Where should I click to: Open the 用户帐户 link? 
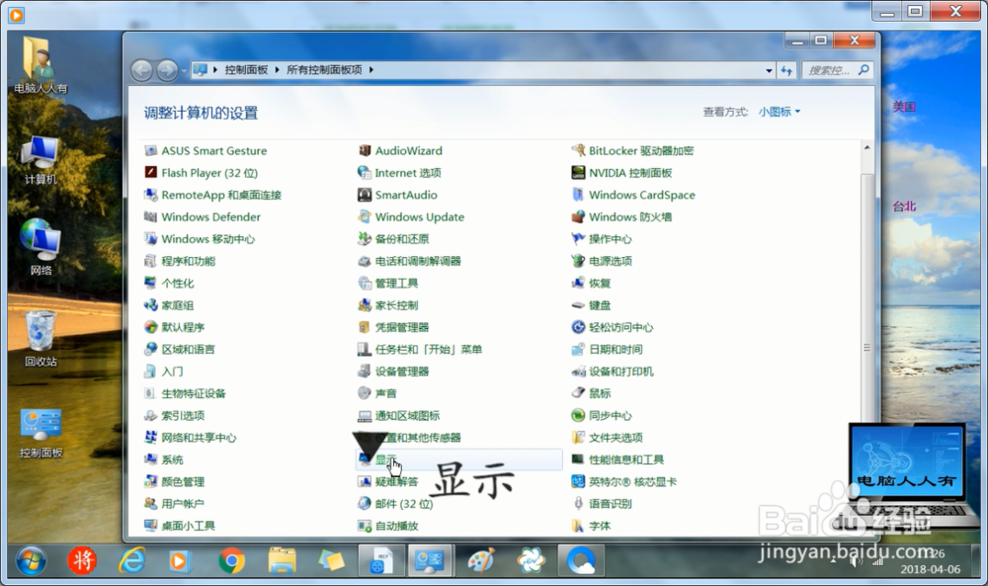click(x=183, y=503)
